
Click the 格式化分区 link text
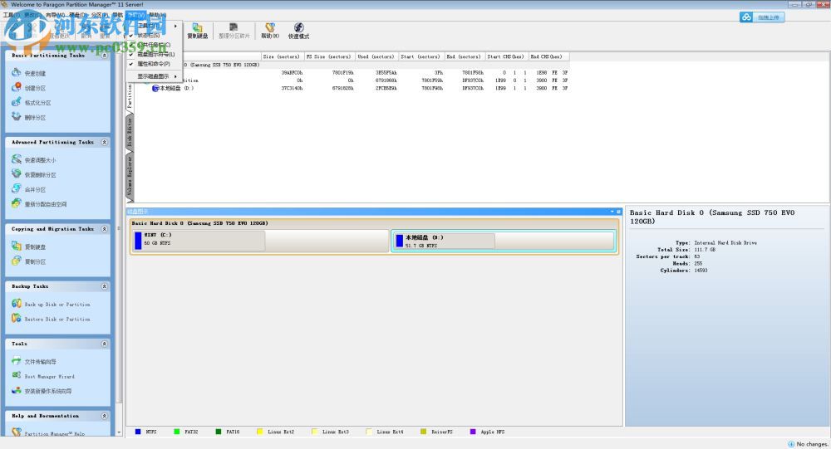point(37,103)
